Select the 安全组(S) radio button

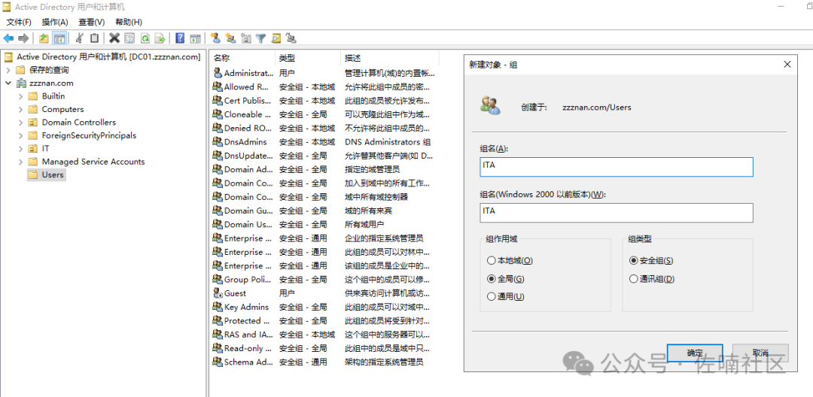point(633,260)
